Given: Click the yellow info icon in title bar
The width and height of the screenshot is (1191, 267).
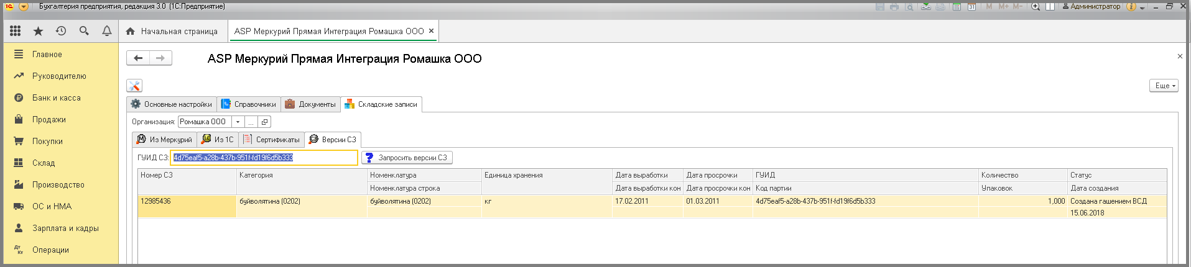Looking at the screenshot, I should (1131, 7).
